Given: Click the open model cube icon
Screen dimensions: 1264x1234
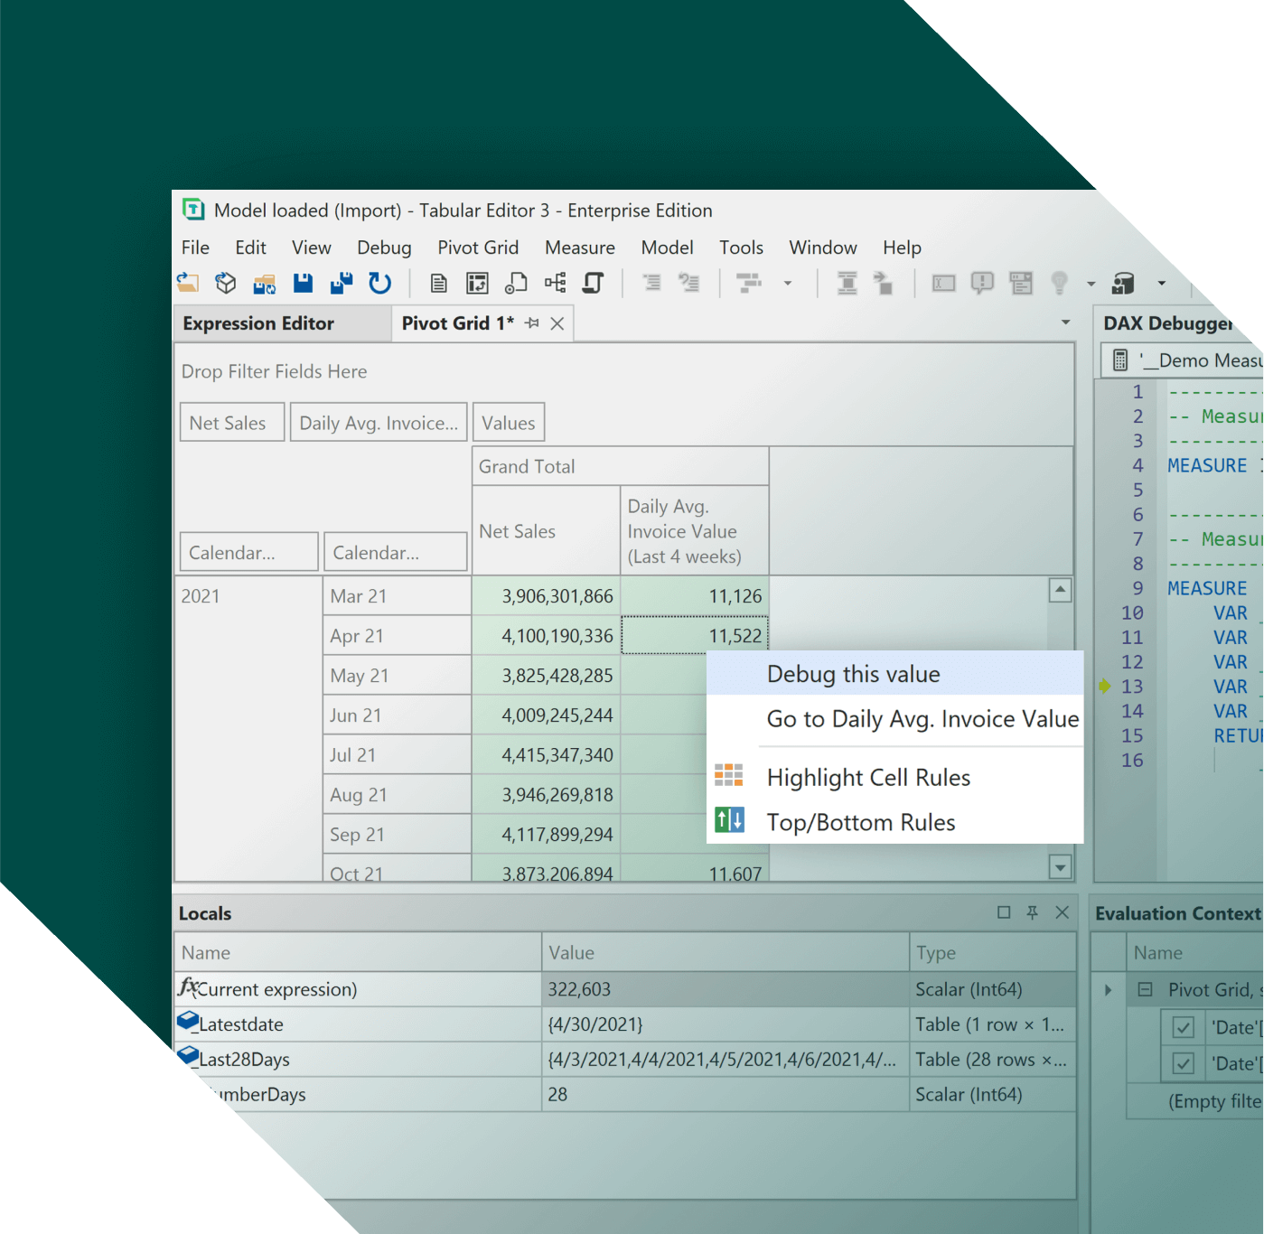Looking at the screenshot, I should 226,284.
